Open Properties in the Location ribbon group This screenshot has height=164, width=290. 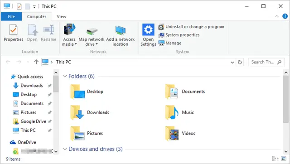13,33
